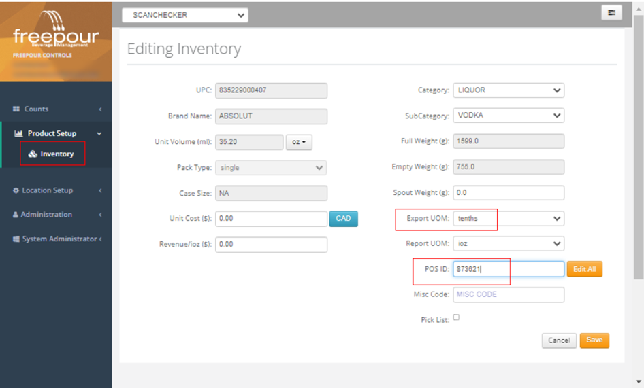Click the Location Setup gear icon
This screenshot has height=388, width=644.
click(x=16, y=190)
